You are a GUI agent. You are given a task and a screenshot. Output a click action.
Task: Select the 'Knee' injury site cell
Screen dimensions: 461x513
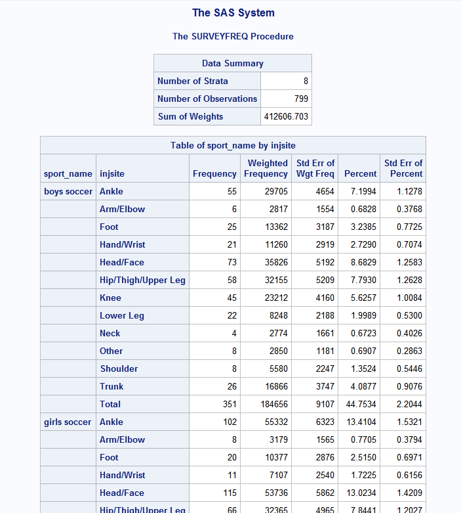[110, 298]
